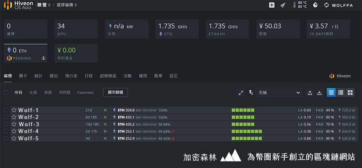Filter rigs by 有問題
This screenshot has height=168, width=362.
click(x=65, y=92)
